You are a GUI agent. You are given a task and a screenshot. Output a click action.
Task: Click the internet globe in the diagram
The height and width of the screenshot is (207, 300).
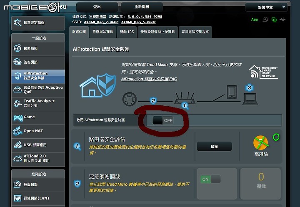(x=130, y=99)
